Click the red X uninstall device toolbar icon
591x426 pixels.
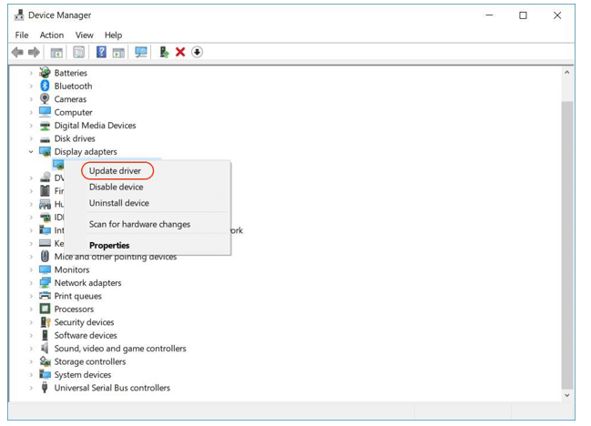[x=180, y=52]
